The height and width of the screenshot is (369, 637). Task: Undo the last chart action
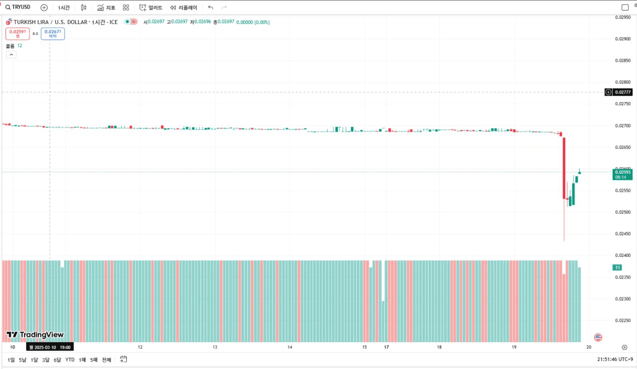211,7
